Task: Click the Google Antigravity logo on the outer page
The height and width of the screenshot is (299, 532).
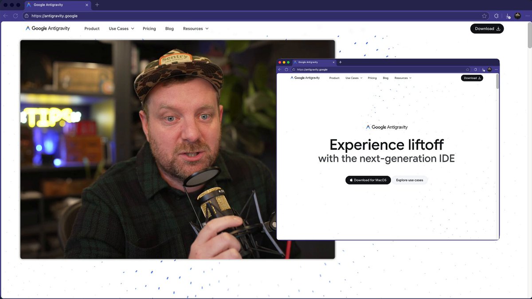Action: (48, 28)
